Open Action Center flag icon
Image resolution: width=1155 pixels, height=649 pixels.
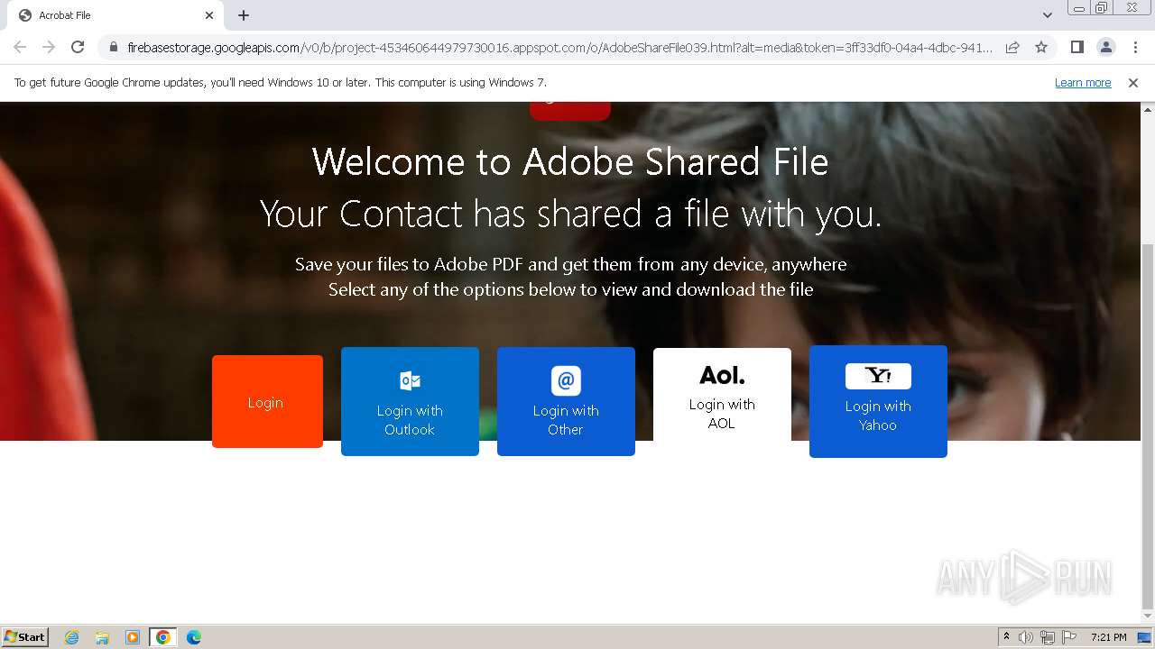click(x=1069, y=637)
